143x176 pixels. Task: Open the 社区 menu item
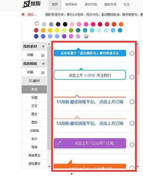tap(127, 5)
